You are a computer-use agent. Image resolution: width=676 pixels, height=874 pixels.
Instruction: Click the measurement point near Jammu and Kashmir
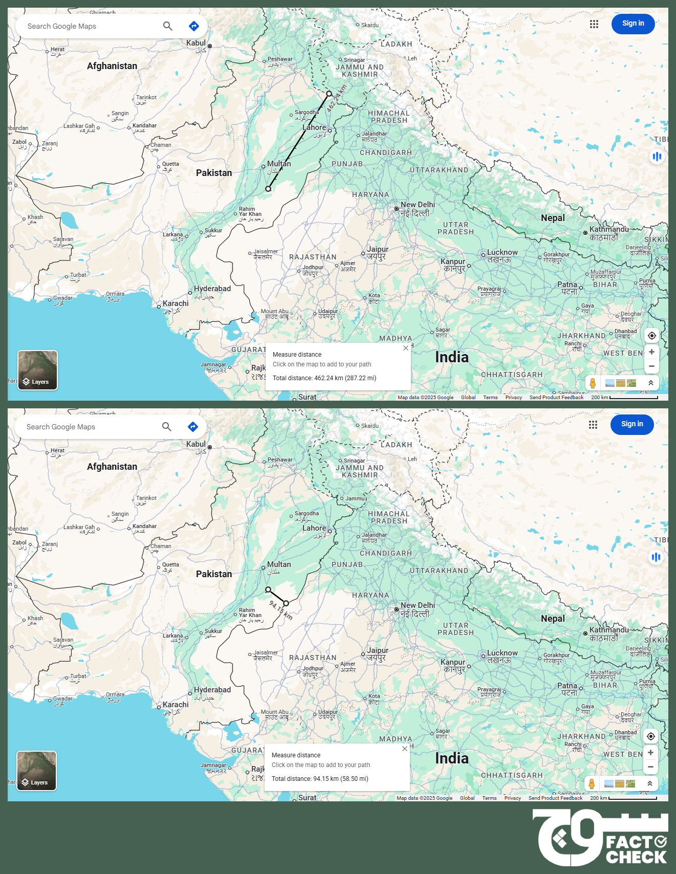point(329,94)
